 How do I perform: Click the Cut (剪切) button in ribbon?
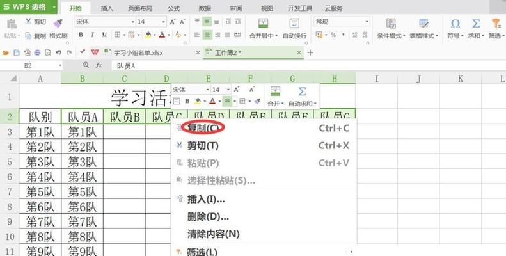click(x=35, y=22)
